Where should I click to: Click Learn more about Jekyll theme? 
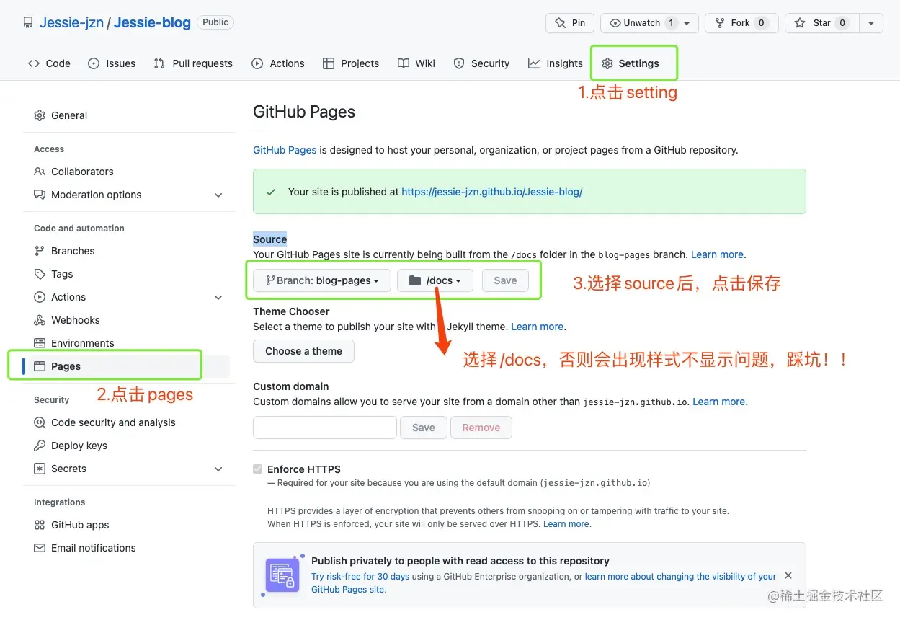click(x=538, y=327)
